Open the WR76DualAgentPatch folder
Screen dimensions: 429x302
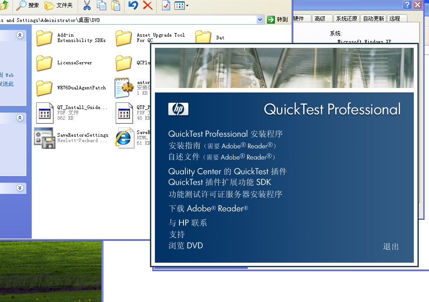point(71,88)
